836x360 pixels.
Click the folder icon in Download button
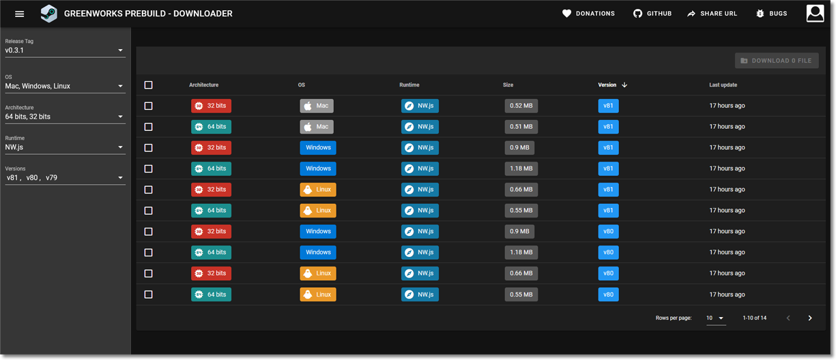[x=745, y=61]
